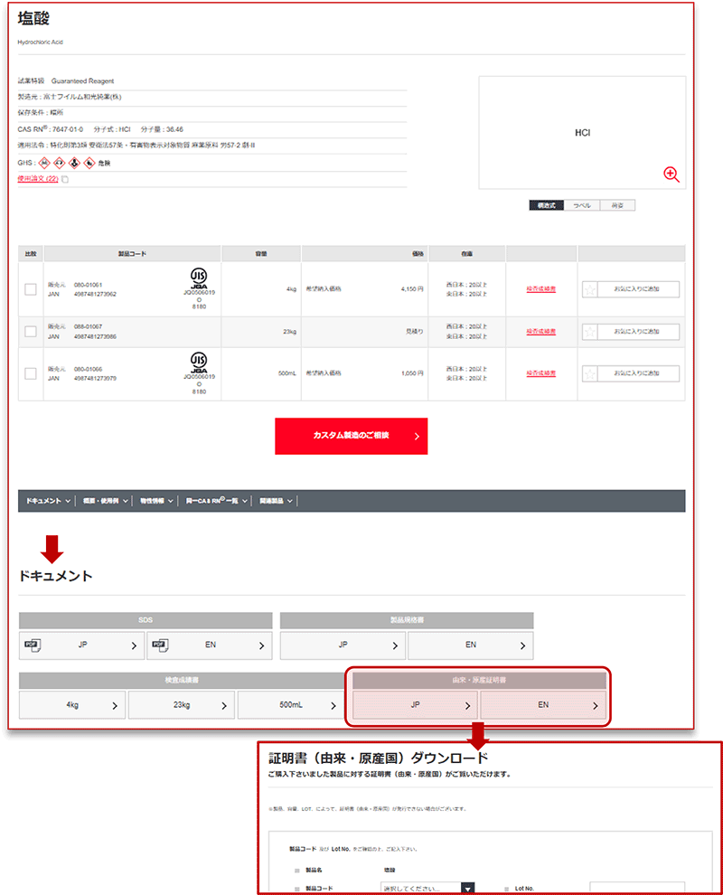Switch to the 荷姿 image tab
The width and height of the screenshot is (723, 895).
pyautogui.click(x=617, y=205)
